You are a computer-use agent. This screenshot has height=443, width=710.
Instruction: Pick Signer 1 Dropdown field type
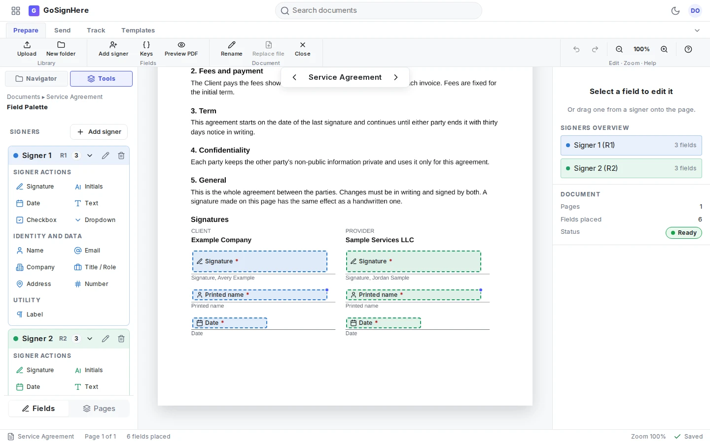click(x=95, y=220)
